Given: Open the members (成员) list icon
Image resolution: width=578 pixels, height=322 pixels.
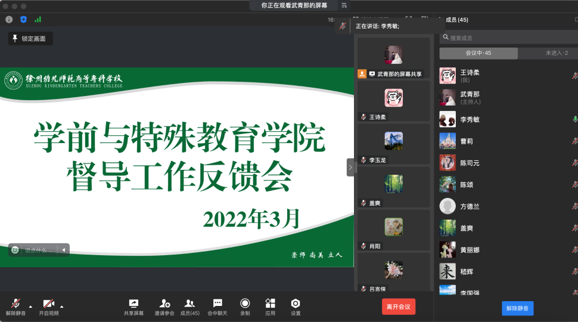Looking at the screenshot, I should [189, 304].
